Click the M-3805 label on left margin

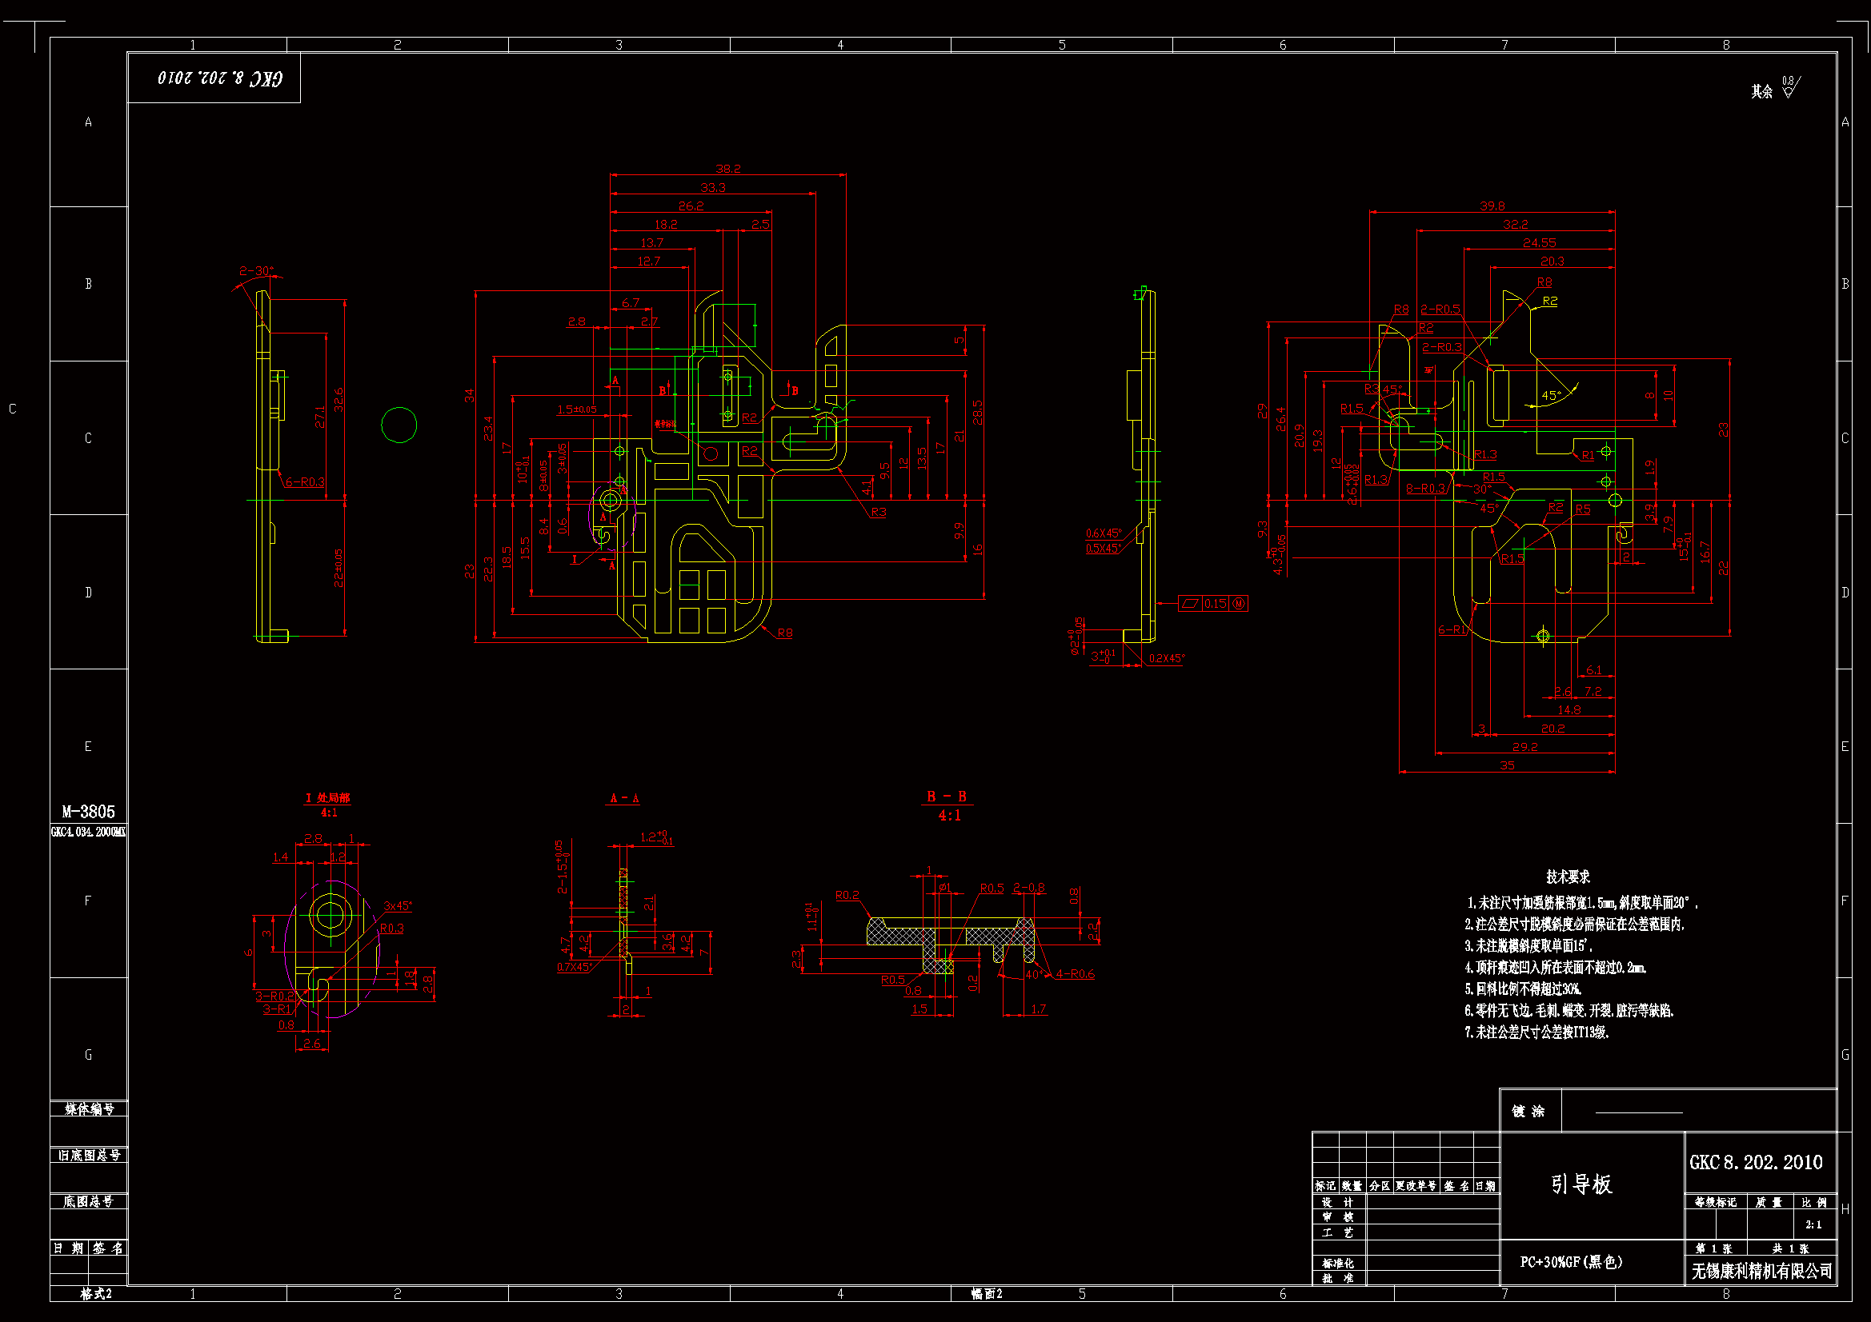[x=88, y=811]
